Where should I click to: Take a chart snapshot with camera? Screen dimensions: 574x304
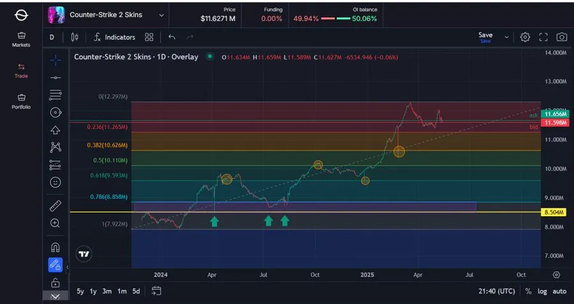click(561, 38)
